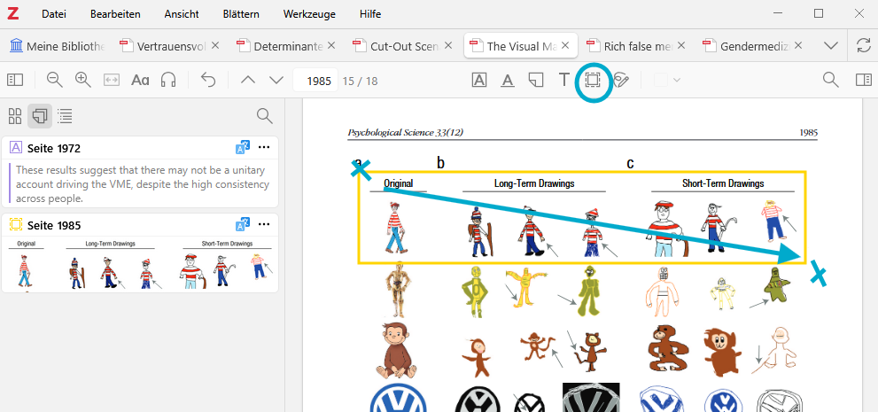
Task: Select the highlight text tool
Action: 478,80
